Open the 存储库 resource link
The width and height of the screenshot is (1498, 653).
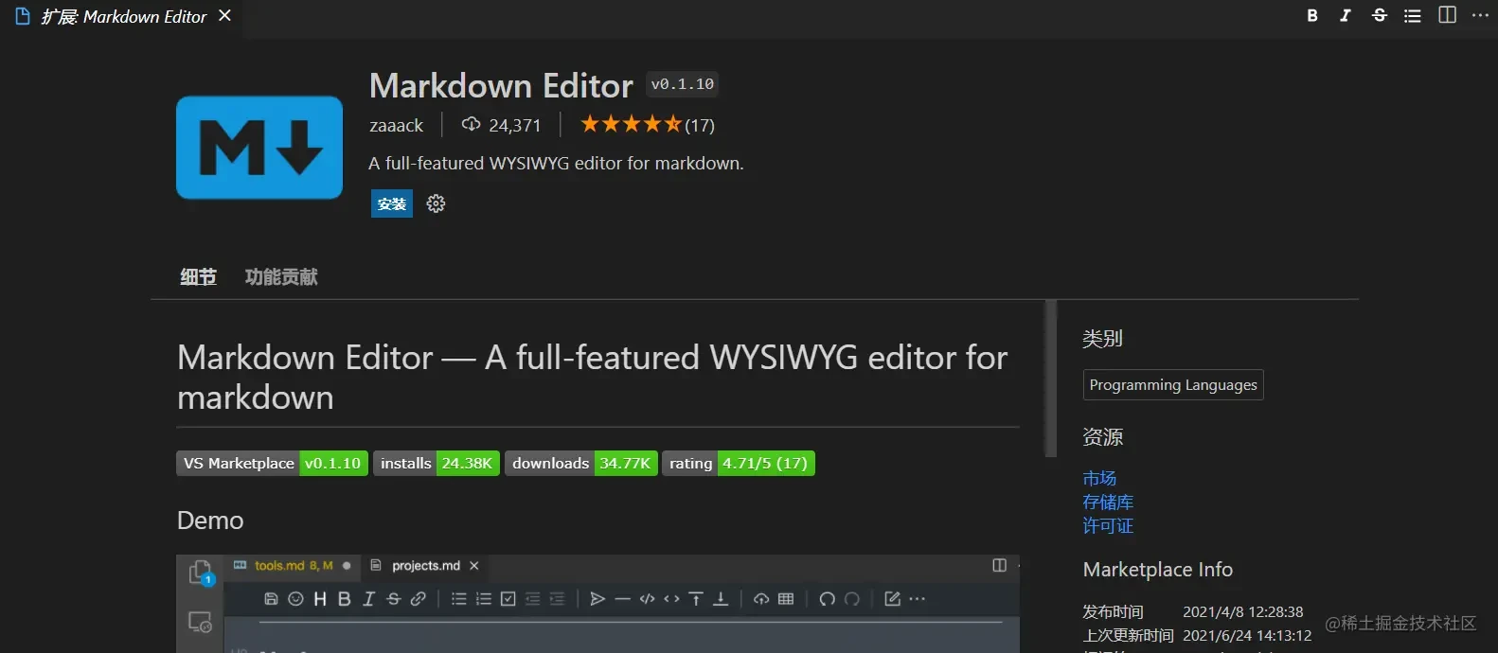[x=1108, y=503]
